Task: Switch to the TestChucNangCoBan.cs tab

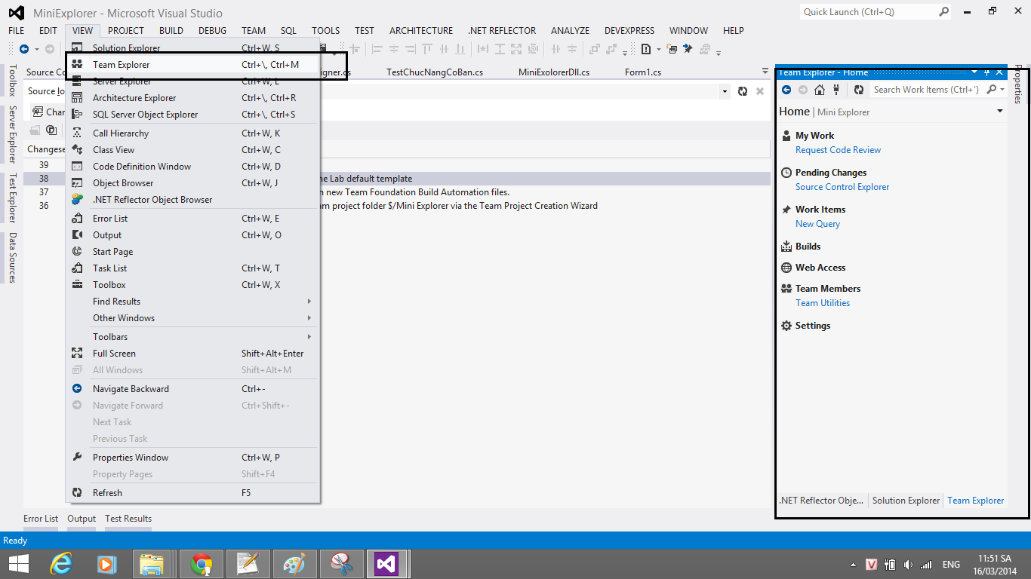Action: pyautogui.click(x=435, y=72)
